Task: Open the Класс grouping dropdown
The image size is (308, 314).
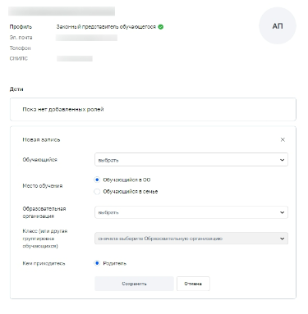Action: click(191, 239)
